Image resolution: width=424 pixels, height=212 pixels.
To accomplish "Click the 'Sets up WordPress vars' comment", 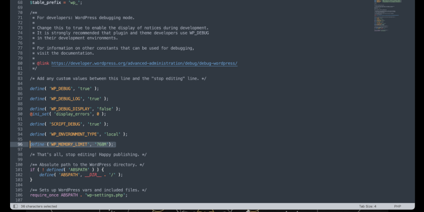I will click(x=88, y=190).
